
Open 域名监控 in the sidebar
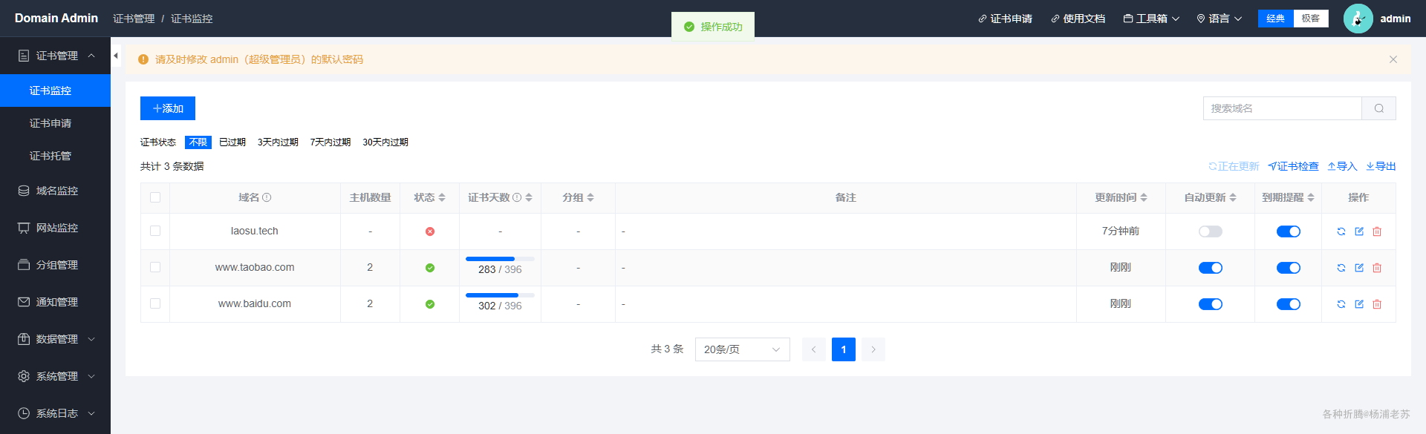click(x=56, y=191)
